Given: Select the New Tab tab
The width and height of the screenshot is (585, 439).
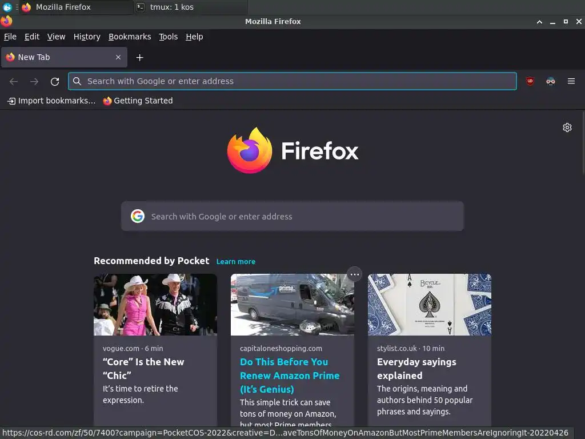Looking at the screenshot, I should (x=64, y=57).
